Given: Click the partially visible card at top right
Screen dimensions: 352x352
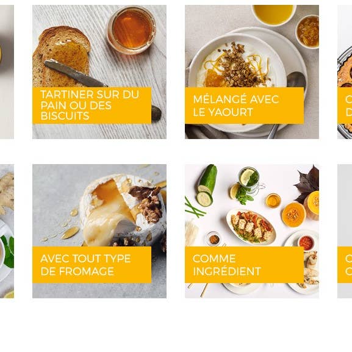Looking at the screenshot, I should pos(345,72).
